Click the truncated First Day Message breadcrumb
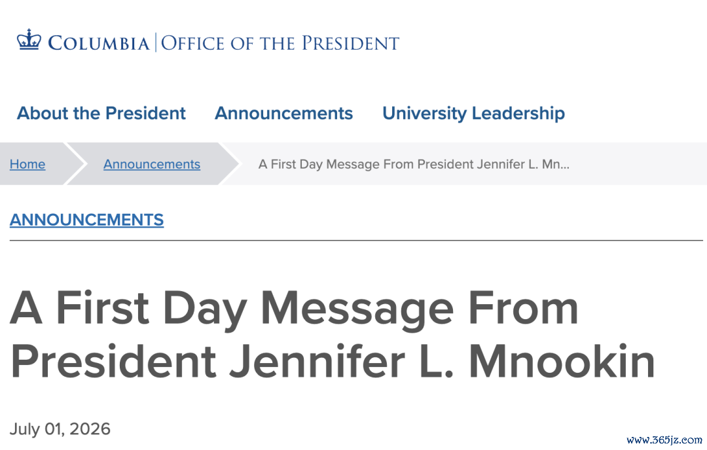Image resolution: width=707 pixels, height=450 pixels. tap(414, 164)
